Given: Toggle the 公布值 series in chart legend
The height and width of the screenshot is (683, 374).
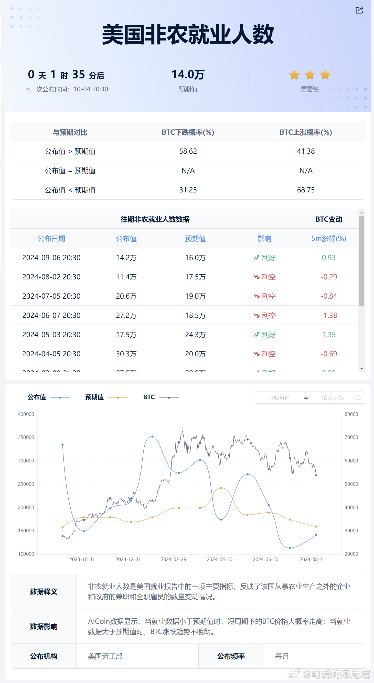Looking at the screenshot, I should 48,397.
